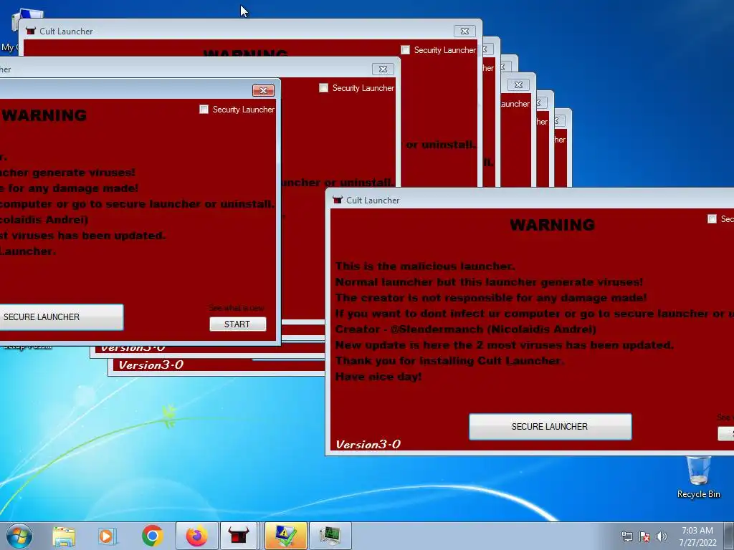The height and width of the screenshot is (550, 734).
Task: Enable Security Launcher in the second window behind
Action: [323, 88]
